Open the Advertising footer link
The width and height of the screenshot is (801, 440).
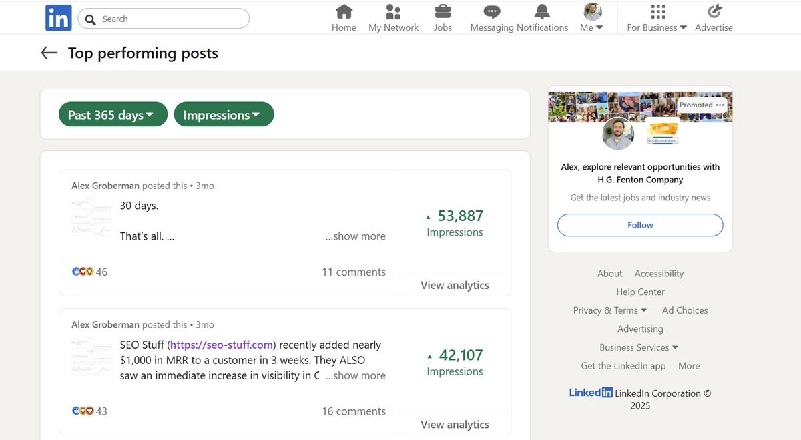[x=640, y=328]
